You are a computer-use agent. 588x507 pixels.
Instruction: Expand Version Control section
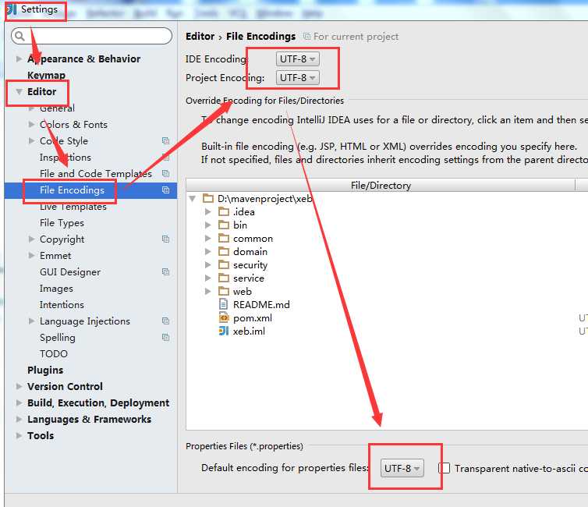click(19, 386)
